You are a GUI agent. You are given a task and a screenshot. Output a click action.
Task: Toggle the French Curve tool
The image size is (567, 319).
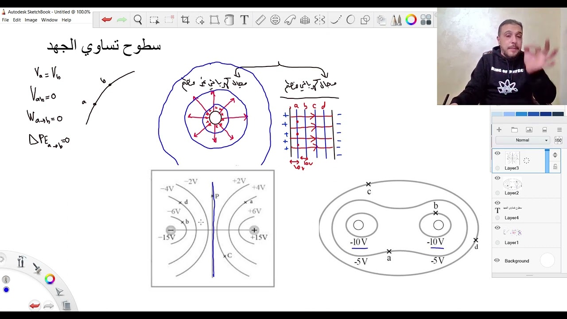290,20
